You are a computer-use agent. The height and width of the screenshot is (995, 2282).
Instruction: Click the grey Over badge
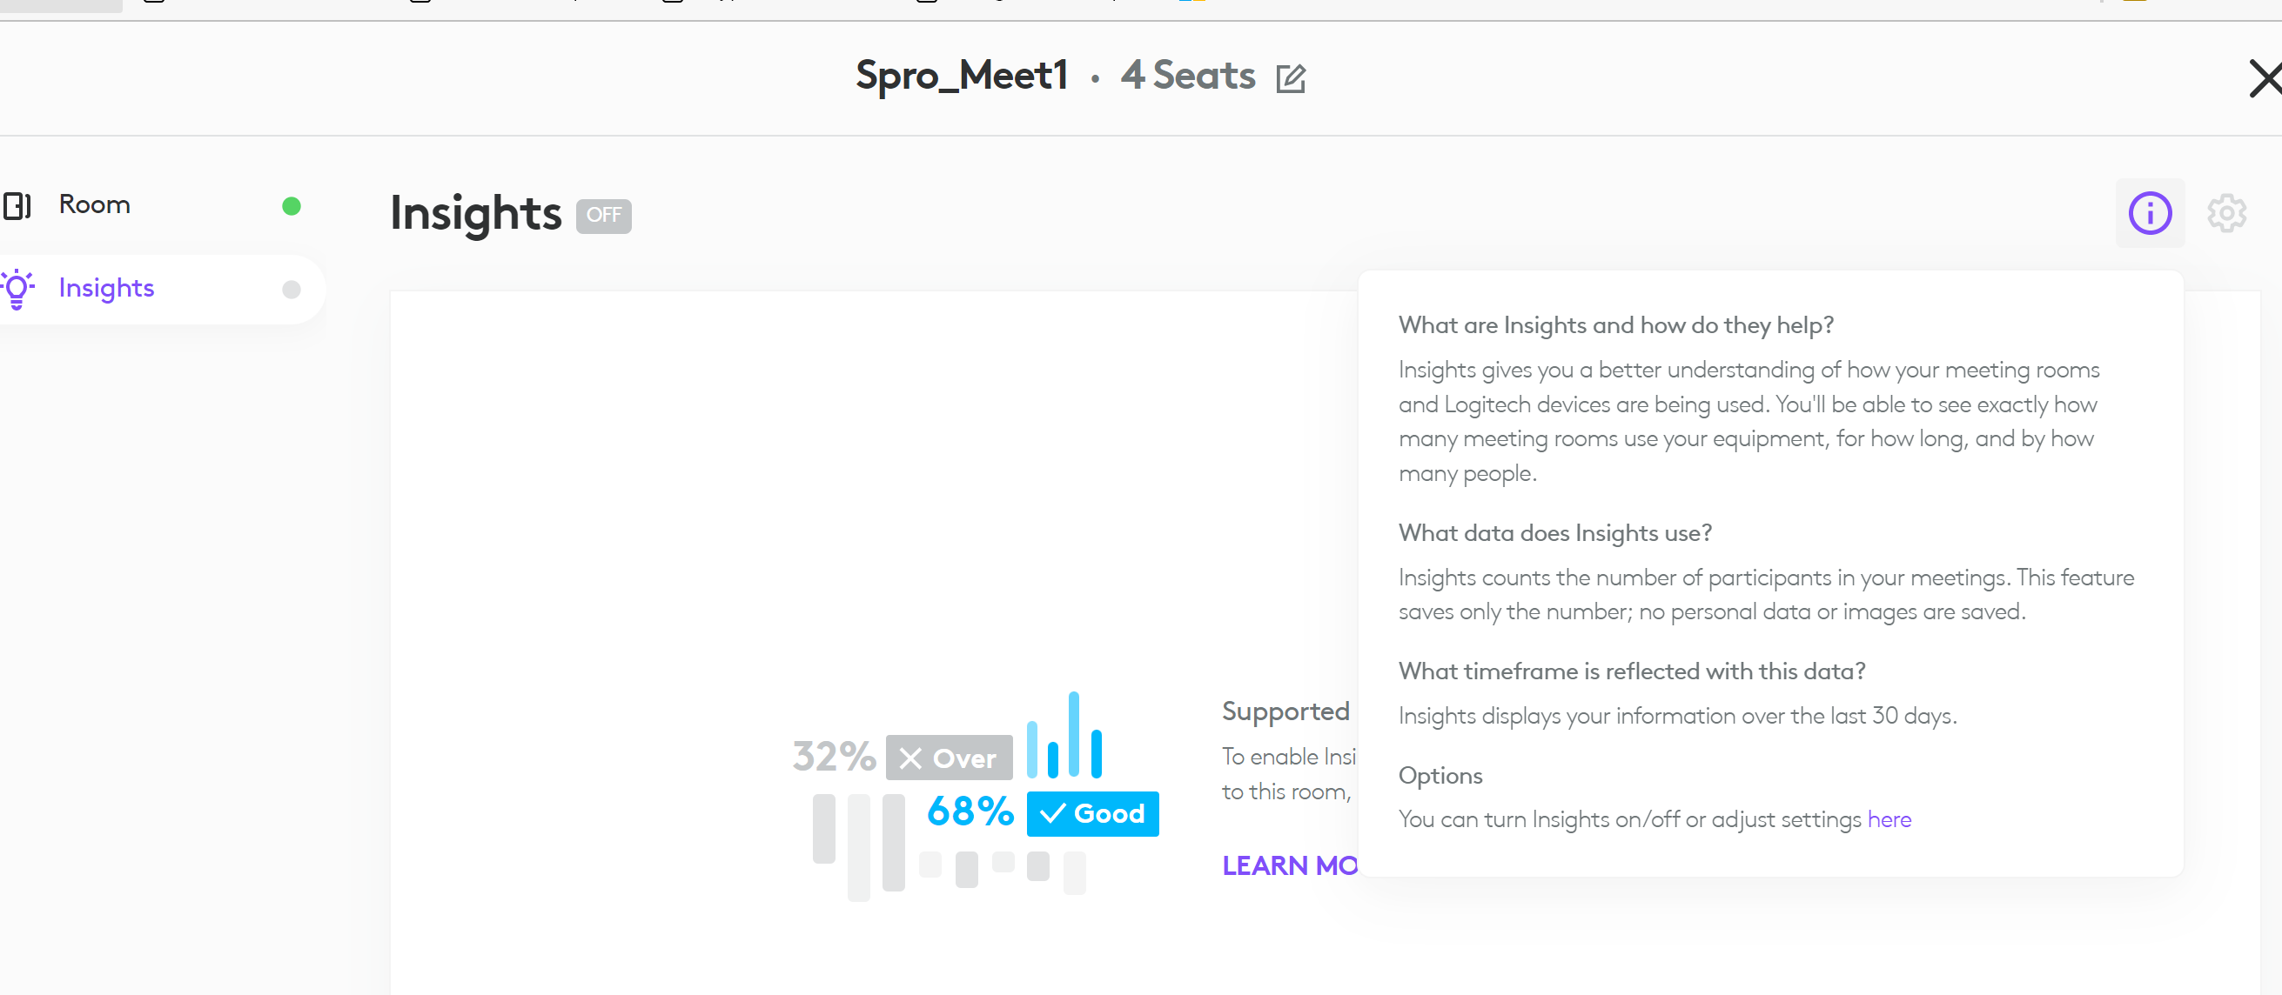[x=949, y=758]
